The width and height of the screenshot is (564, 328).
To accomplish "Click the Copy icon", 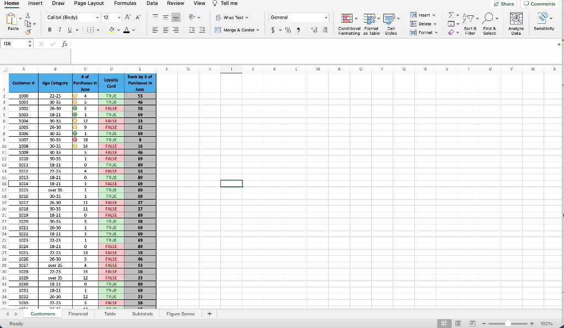I will coord(28,24).
